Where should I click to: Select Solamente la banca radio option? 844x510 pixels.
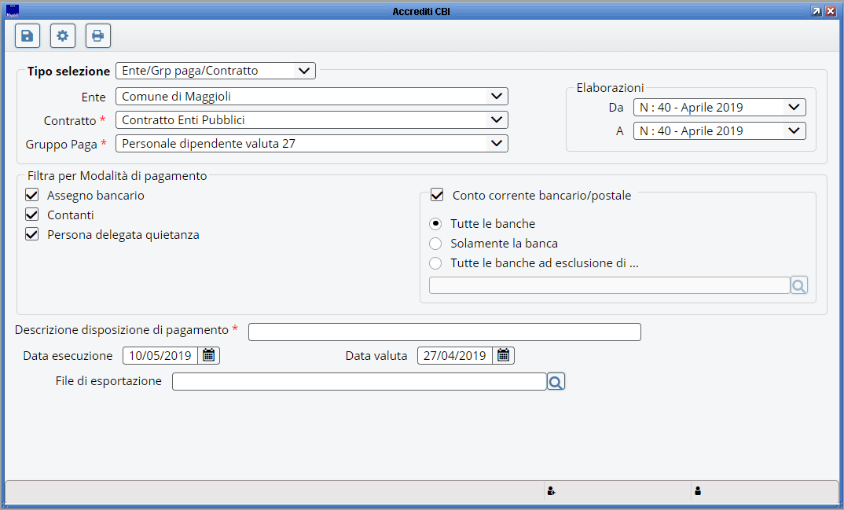(435, 244)
